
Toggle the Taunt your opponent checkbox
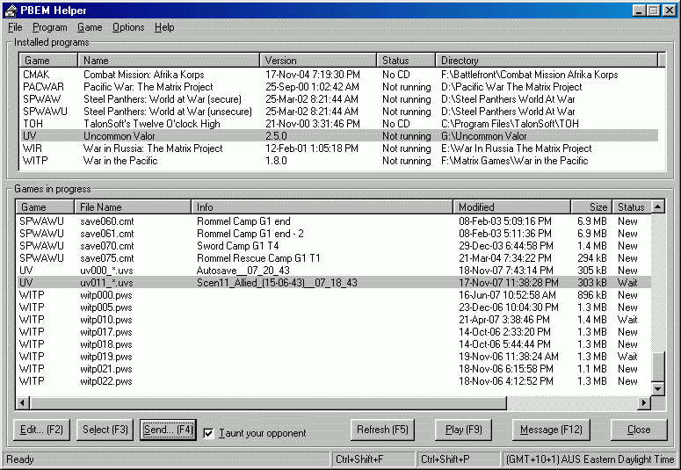(209, 433)
